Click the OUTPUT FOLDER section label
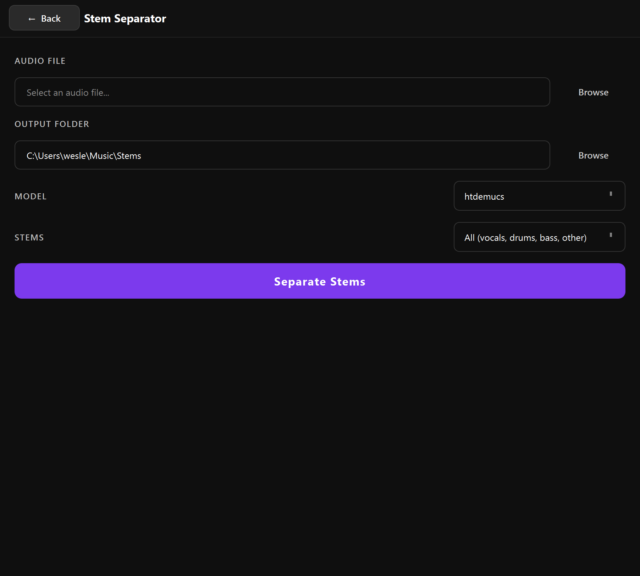640x576 pixels. 52,124
